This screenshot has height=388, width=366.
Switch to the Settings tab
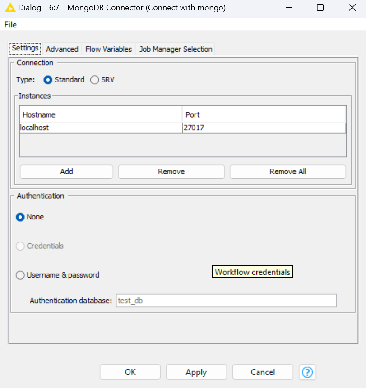click(25, 48)
